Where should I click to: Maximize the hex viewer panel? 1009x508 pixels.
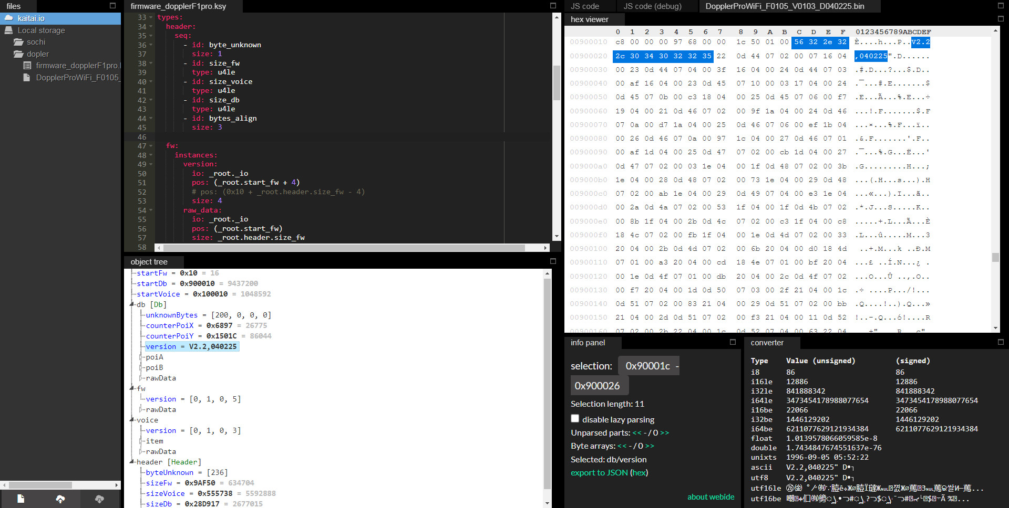(x=1001, y=19)
